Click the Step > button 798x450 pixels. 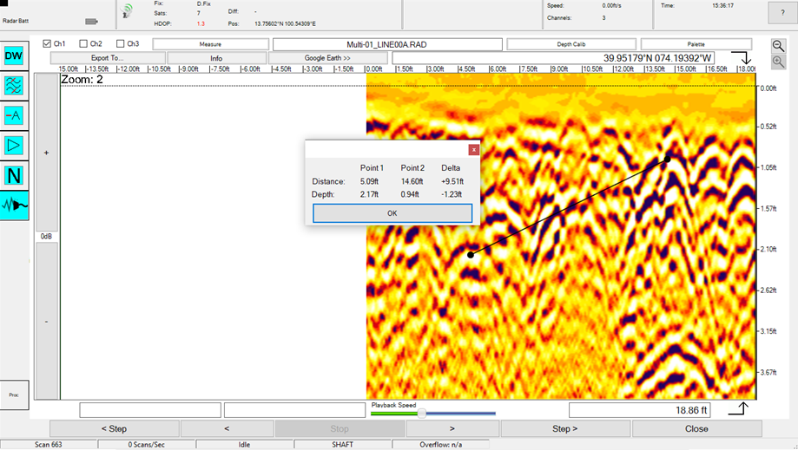[564, 428]
